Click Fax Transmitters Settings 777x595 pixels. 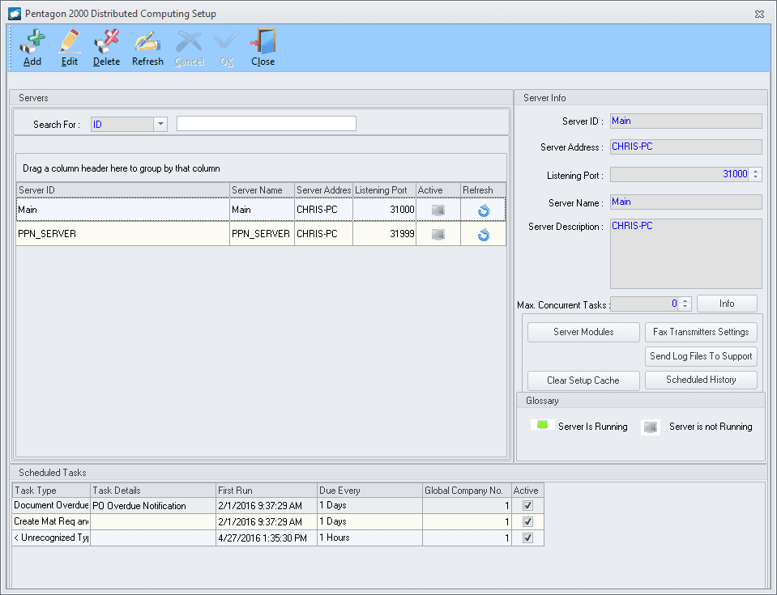click(700, 332)
